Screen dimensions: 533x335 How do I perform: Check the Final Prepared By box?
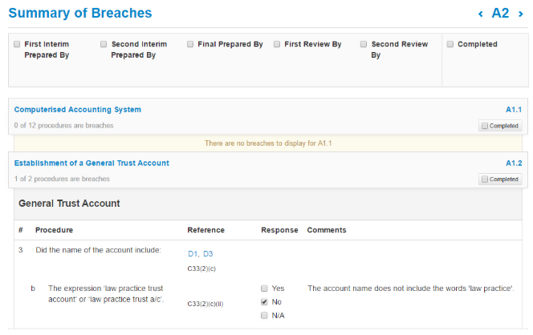[x=190, y=45]
